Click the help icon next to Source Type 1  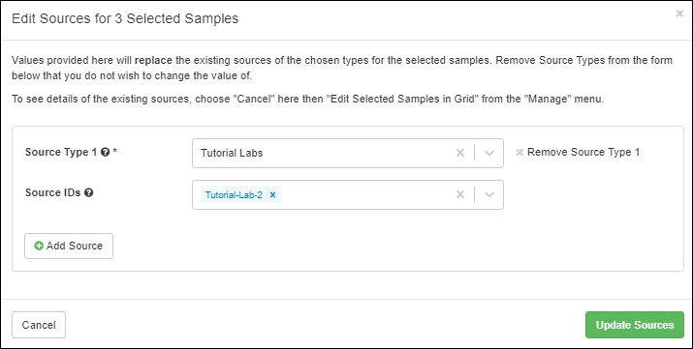coord(106,153)
